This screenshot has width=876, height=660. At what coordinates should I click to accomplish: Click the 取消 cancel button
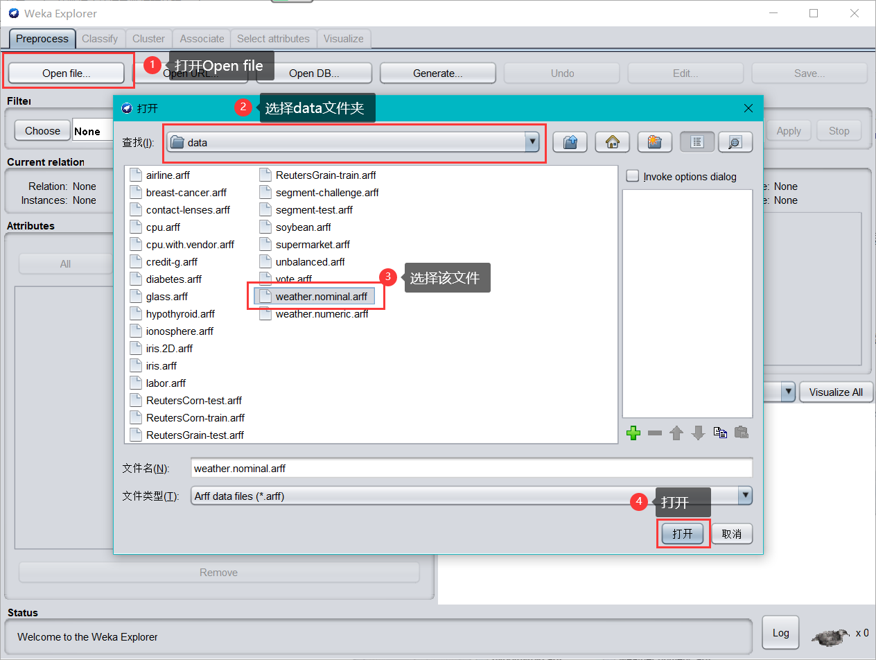click(x=732, y=534)
